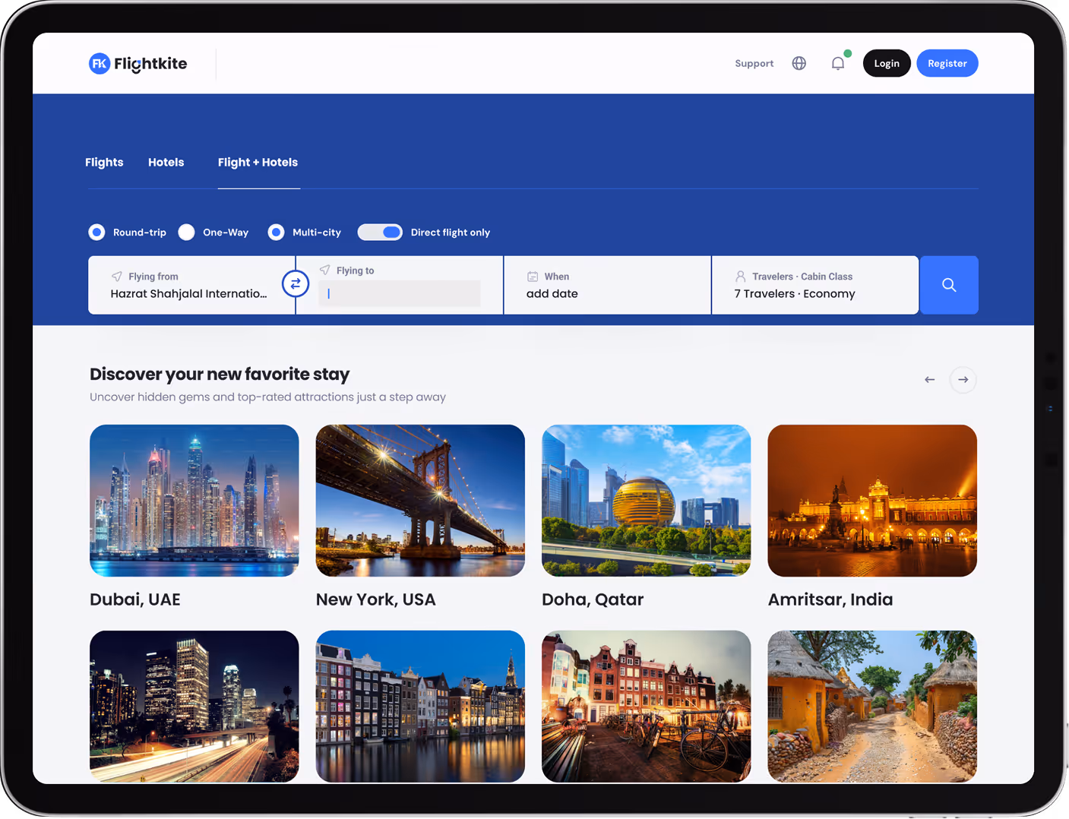Select the Round-trip radio option

(x=96, y=232)
